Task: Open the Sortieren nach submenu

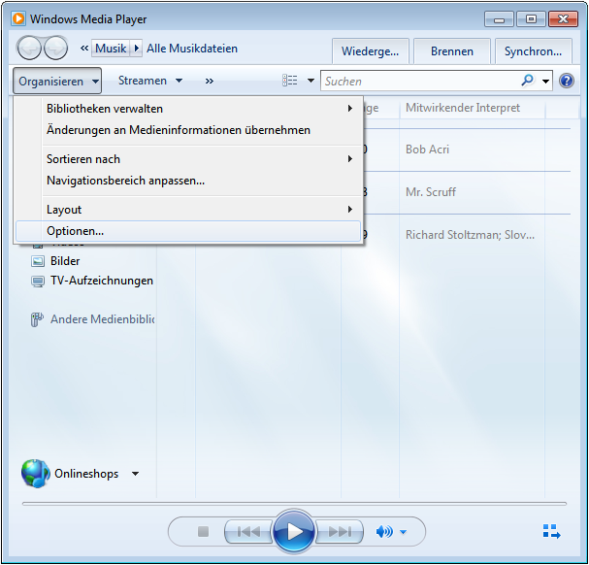Action: (x=188, y=159)
